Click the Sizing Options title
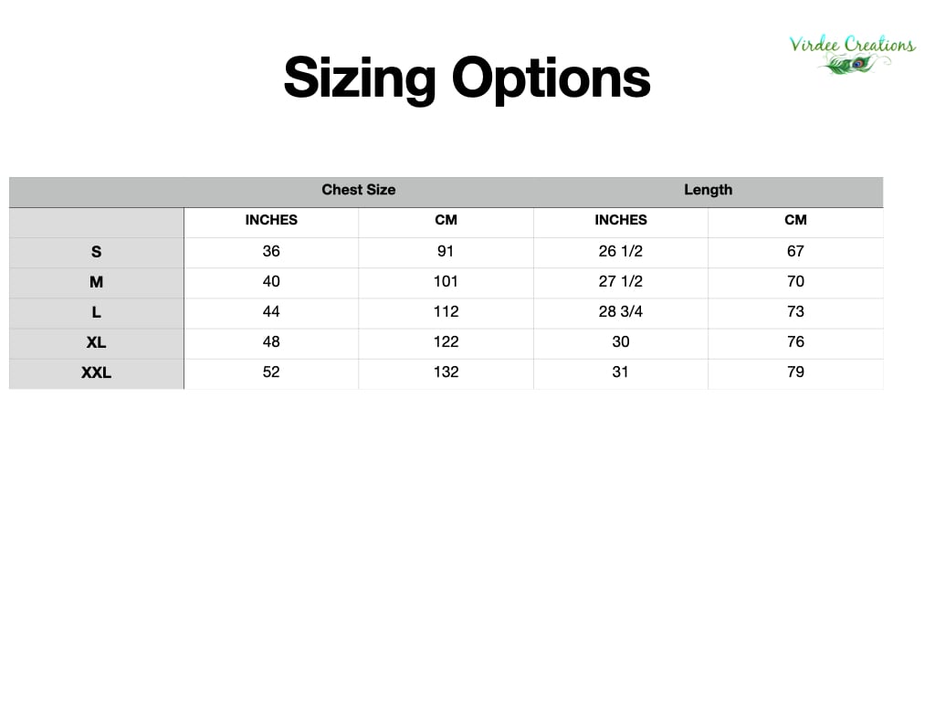Image resolution: width=935 pixels, height=701 pixels. click(467, 78)
